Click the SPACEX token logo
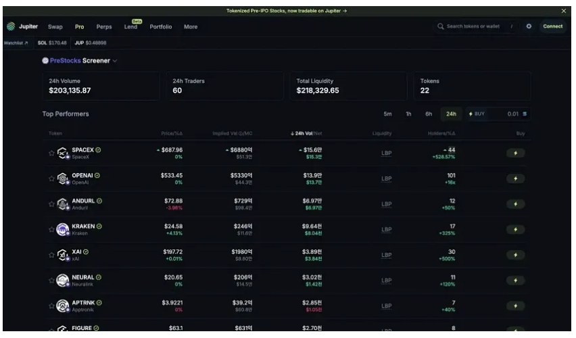Screen dimensions: 576x338 point(63,153)
